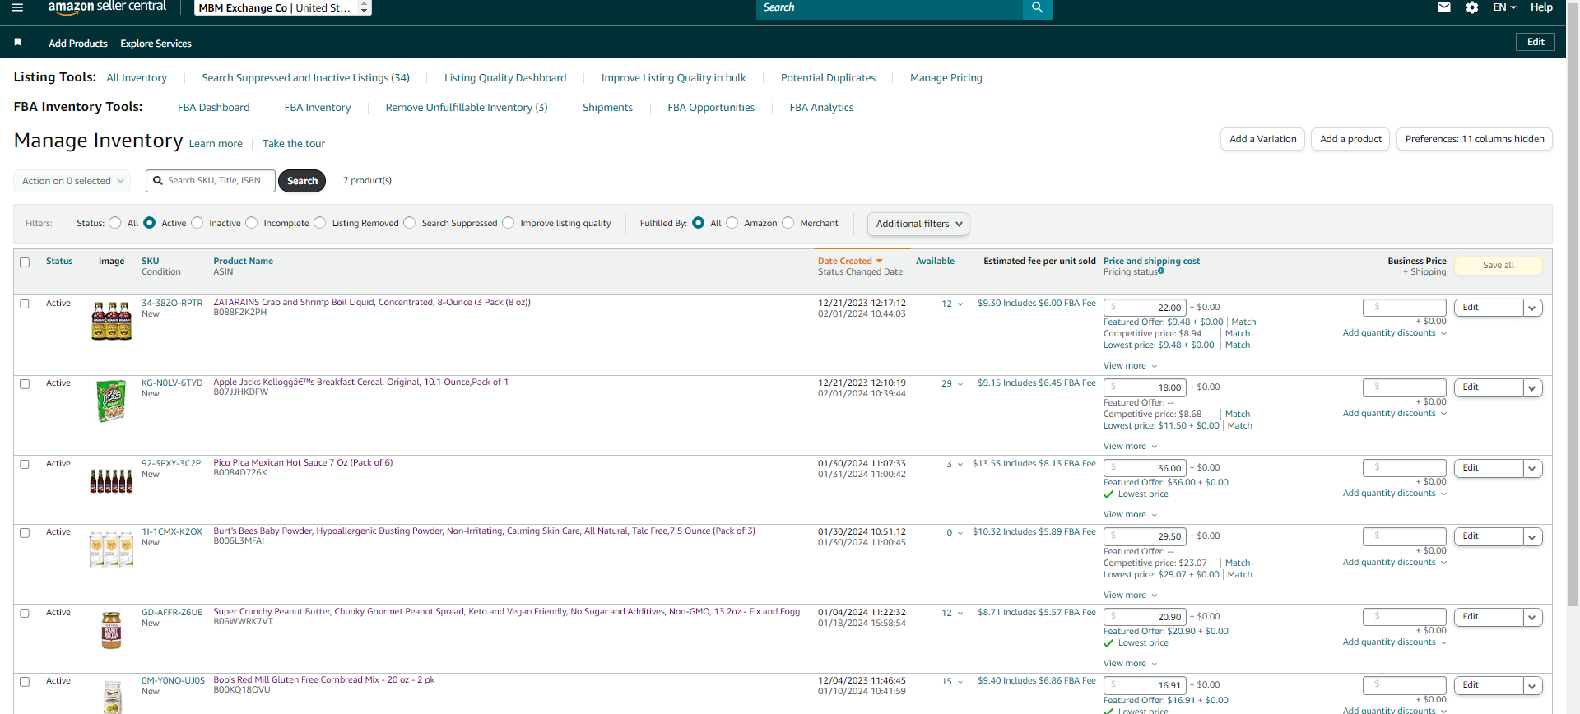The height and width of the screenshot is (714, 1580).
Task: Click the top Seller Central search box
Action: tap(890, 7)
